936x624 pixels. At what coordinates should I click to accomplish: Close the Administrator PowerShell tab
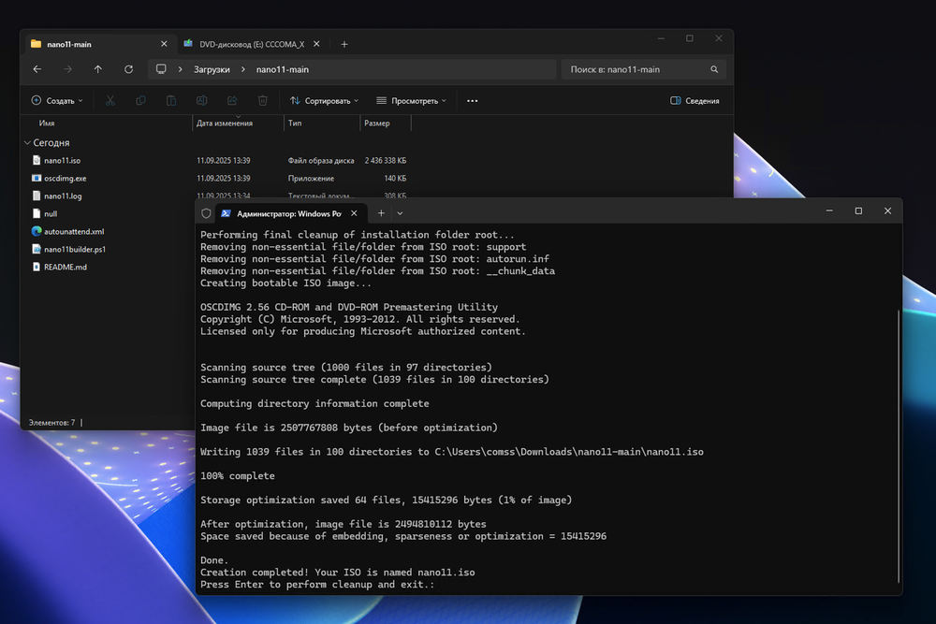click(x=354, y=213)
